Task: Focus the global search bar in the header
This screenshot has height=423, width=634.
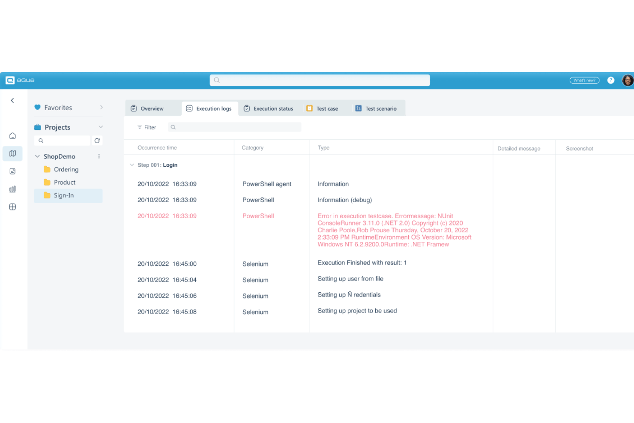Action: [x=320, y=80]
